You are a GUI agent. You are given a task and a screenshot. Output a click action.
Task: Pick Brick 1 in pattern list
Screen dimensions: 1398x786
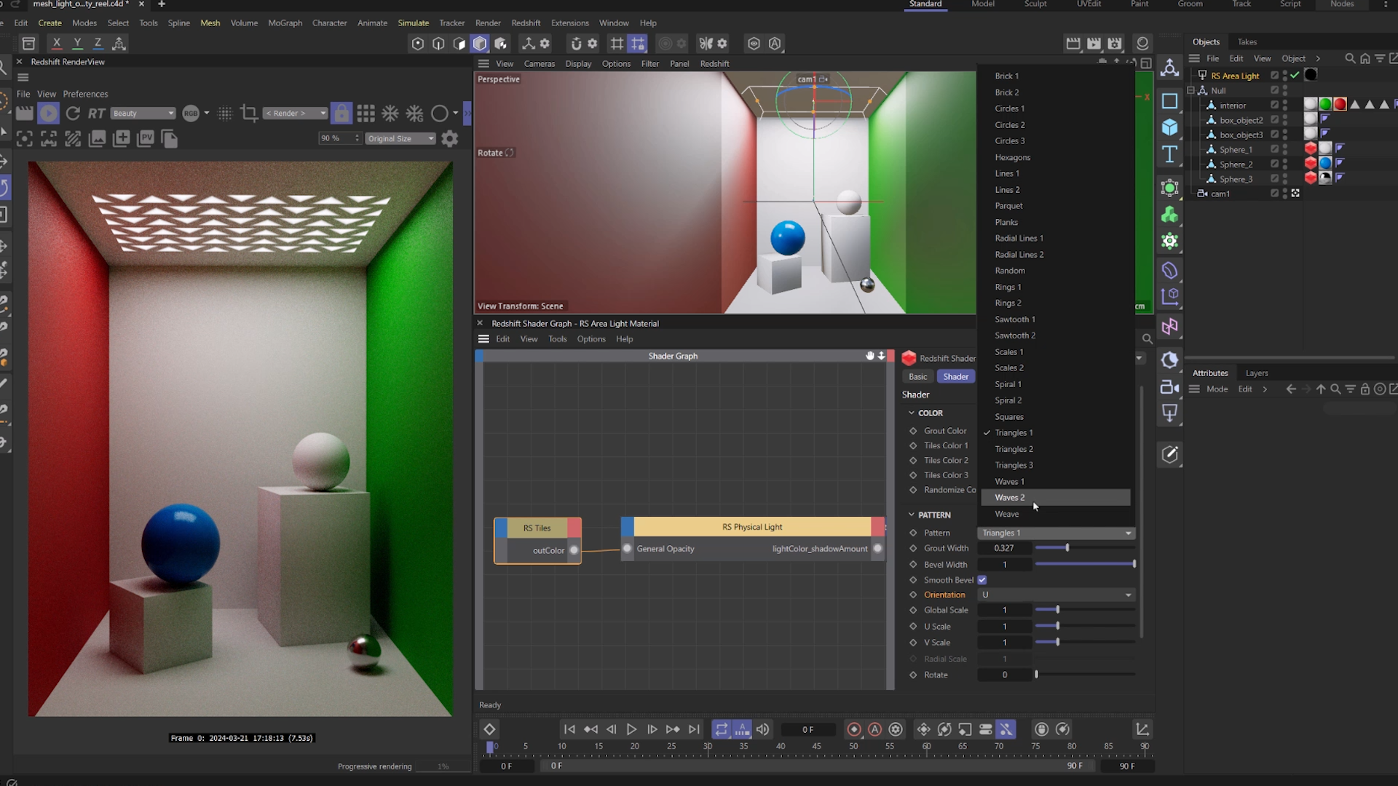tap(1056, 76)
